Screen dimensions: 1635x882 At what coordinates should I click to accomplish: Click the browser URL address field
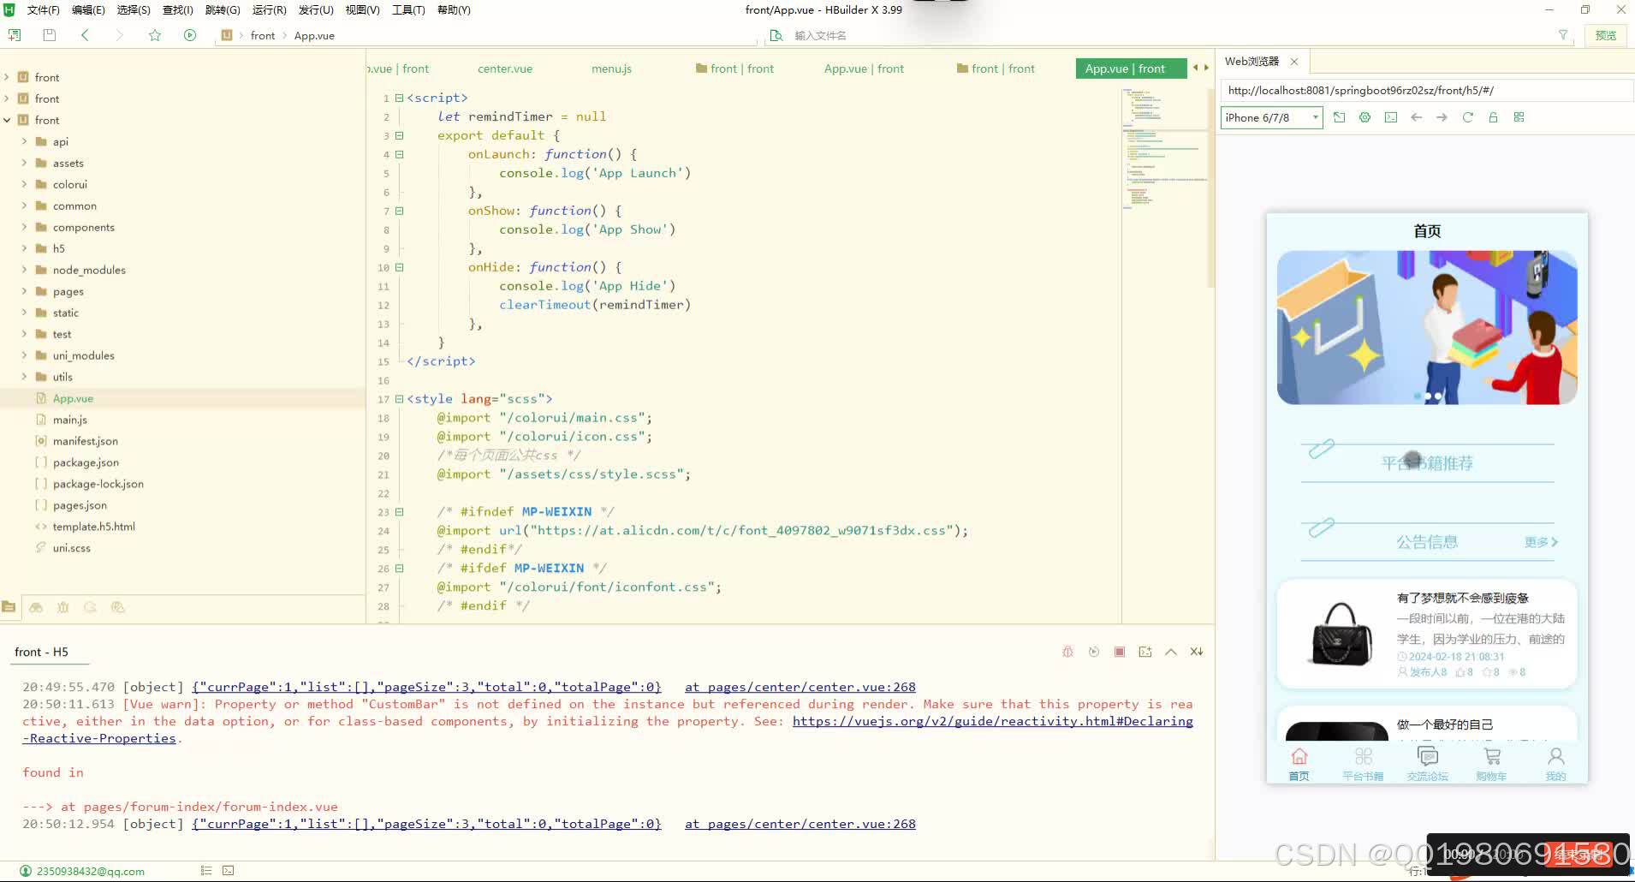[1427, 90]
